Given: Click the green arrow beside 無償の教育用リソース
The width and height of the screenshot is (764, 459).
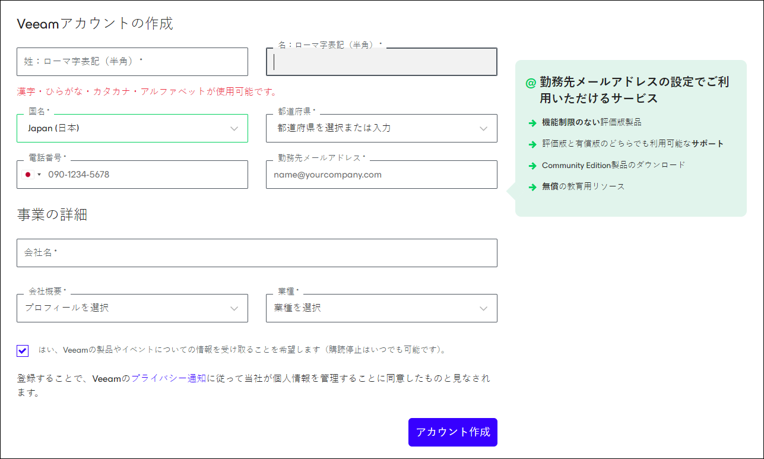Looking at the screenshot, I should pyautogui.click(x=532, y=187).
